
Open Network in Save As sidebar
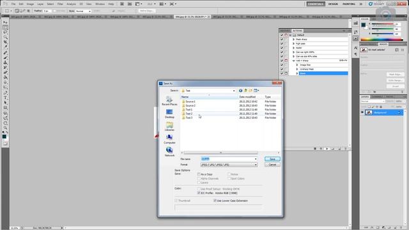[169, 152]
